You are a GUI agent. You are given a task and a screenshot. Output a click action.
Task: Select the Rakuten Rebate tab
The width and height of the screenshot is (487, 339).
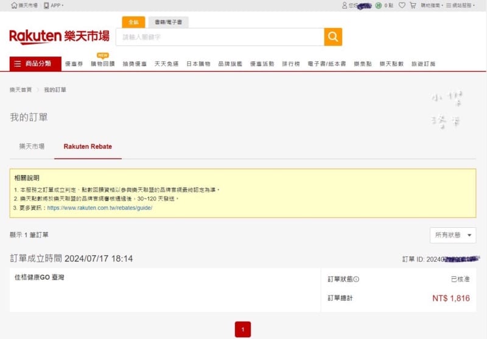[88, 146]
